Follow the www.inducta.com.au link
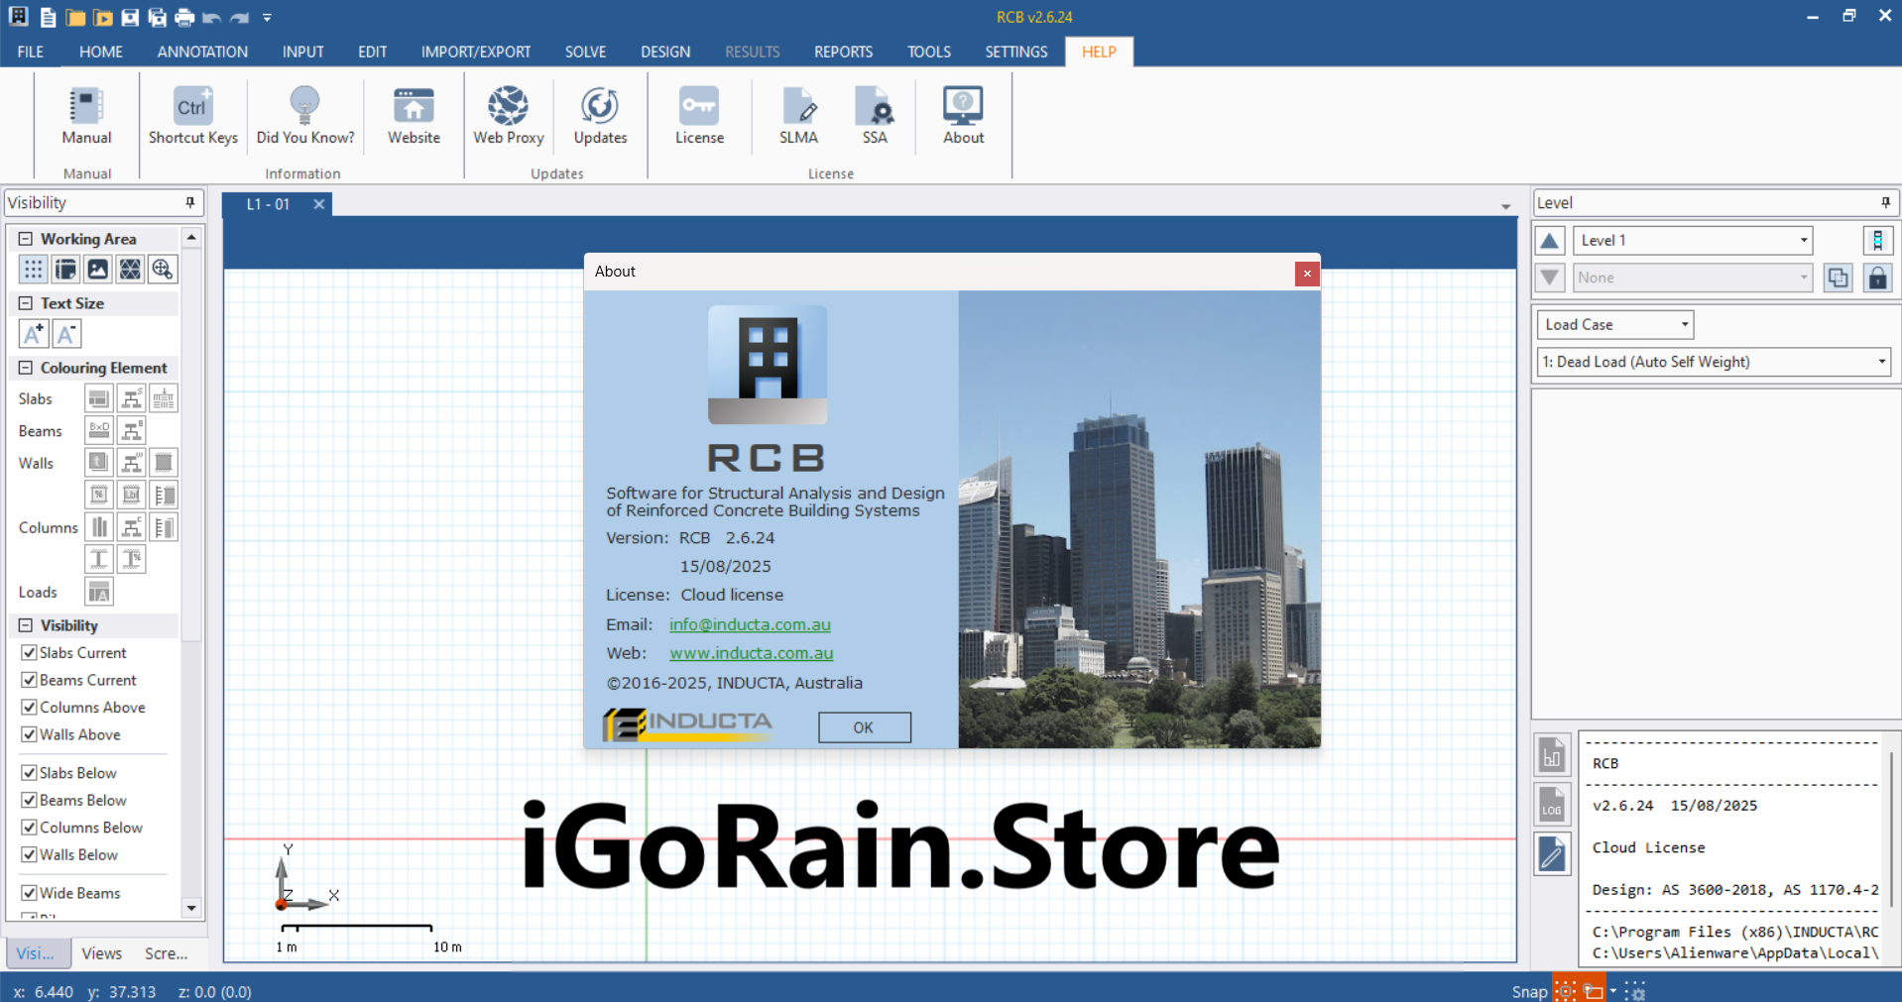Image resolution: width=1902 pixels, height=1002 pixels. 751,653
